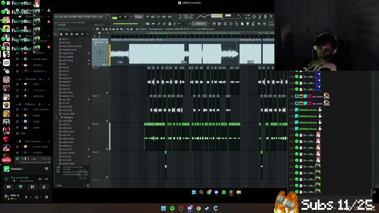Image resolution: width=379 pixels, height=213 pixels.
Task: Toggle SONG mode button in FL transport
Action: coord(115,17)
